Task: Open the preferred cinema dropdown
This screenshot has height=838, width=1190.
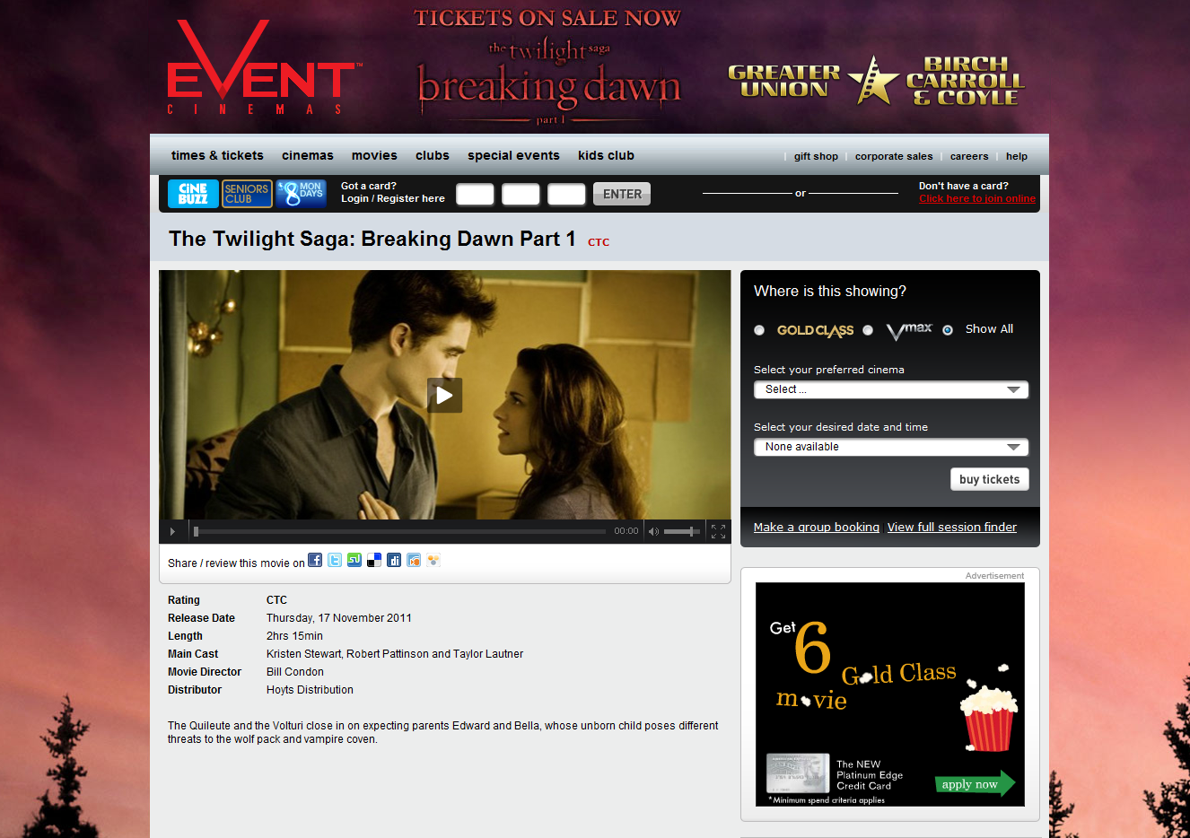Action: click(x=891, y=389)
